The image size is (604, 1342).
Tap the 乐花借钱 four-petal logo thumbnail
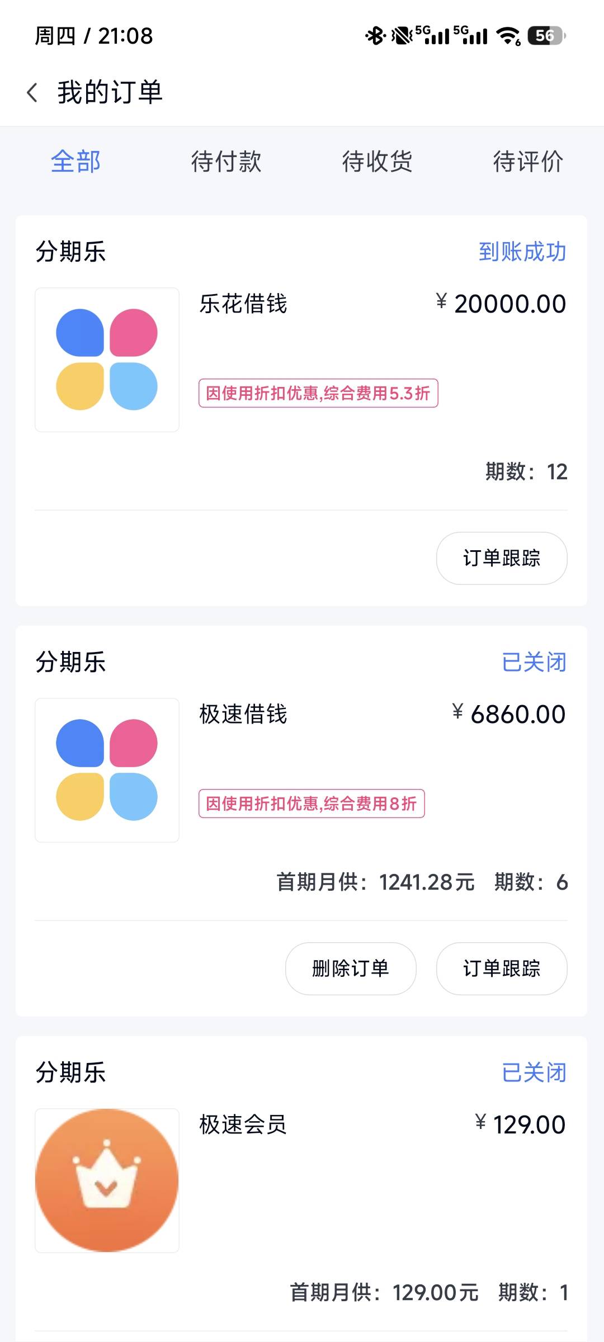[107, 360]
